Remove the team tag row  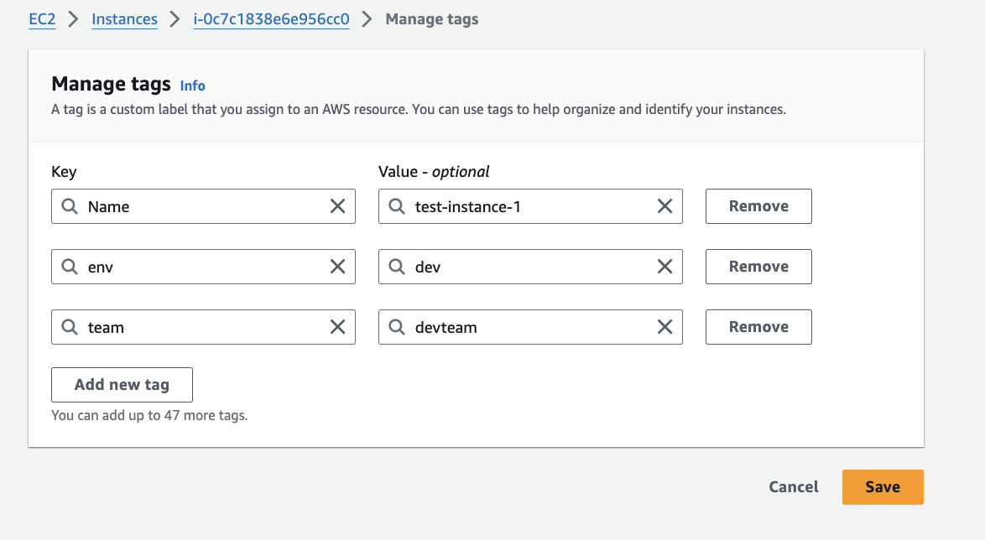click(758, 327)
